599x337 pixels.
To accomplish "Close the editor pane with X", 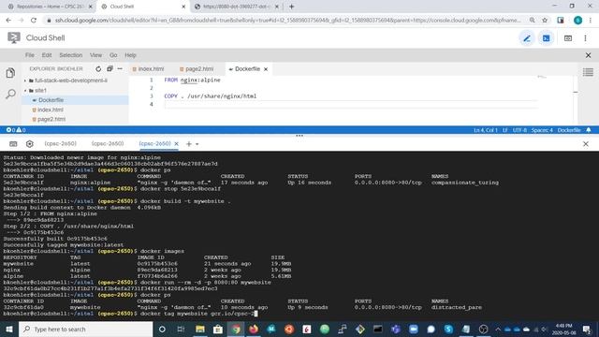I will coord(589,55).
